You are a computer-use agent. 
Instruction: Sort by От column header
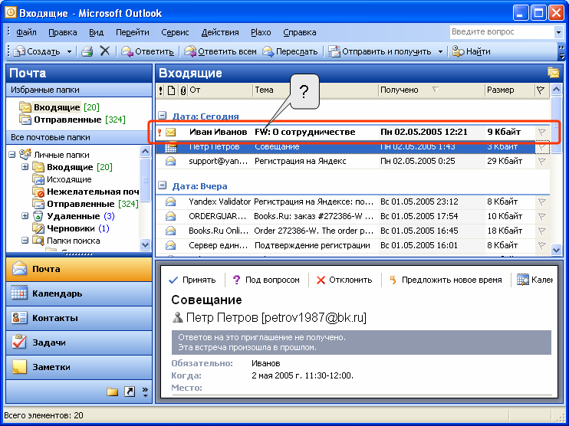tap(220, 90)
